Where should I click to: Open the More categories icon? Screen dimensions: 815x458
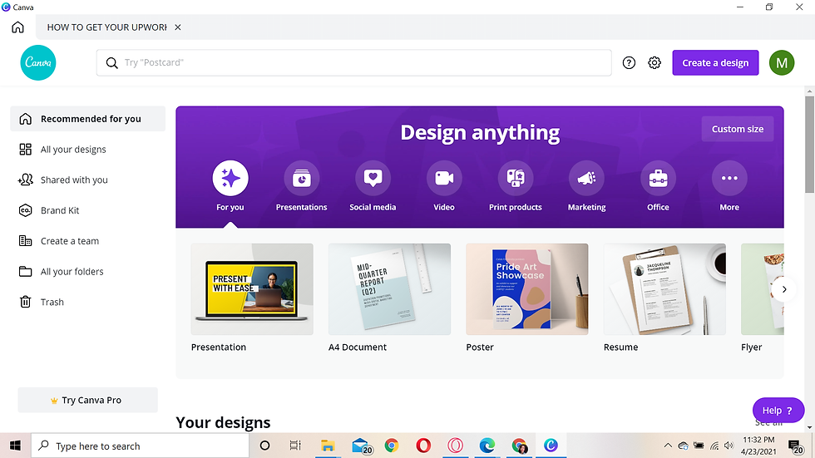tap(729, 178)
